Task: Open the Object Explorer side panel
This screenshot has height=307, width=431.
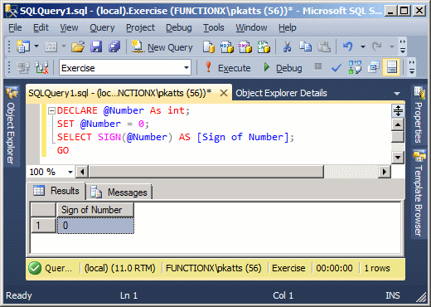Action: [12, 127]
